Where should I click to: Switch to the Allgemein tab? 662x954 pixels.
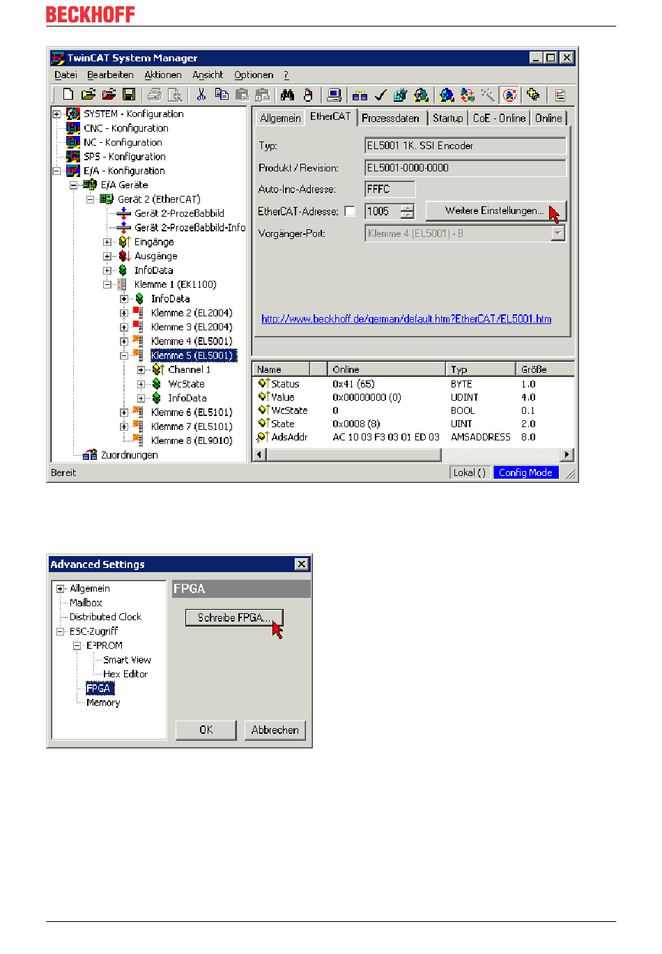coord(280,118)
